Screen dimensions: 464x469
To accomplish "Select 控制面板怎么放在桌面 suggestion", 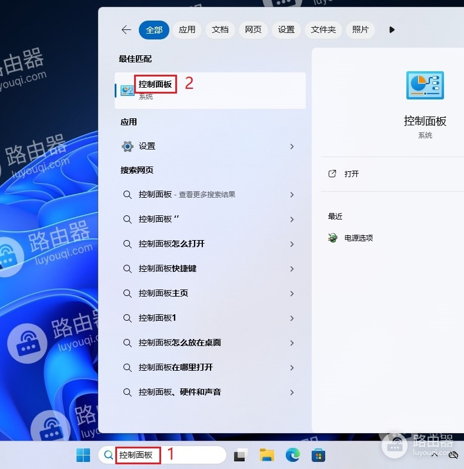I will [210, 343].
